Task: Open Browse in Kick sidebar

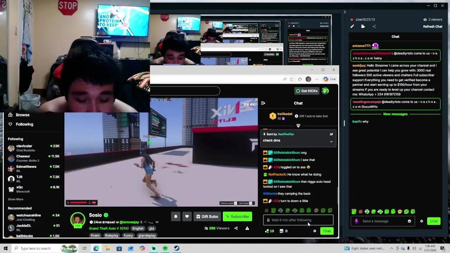Action: coord(22,115)
